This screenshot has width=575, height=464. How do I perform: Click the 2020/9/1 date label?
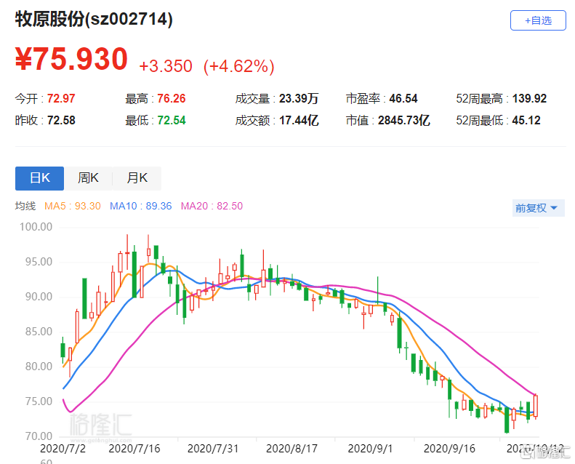[x=370, y=449]
